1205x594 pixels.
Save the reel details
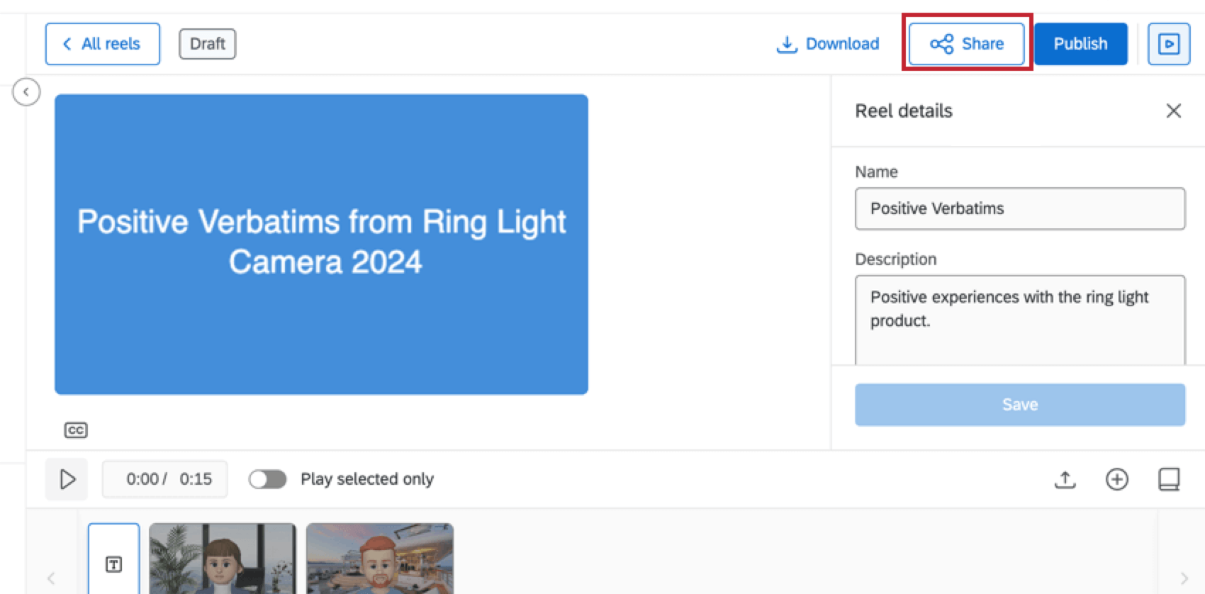point(1019,405)
